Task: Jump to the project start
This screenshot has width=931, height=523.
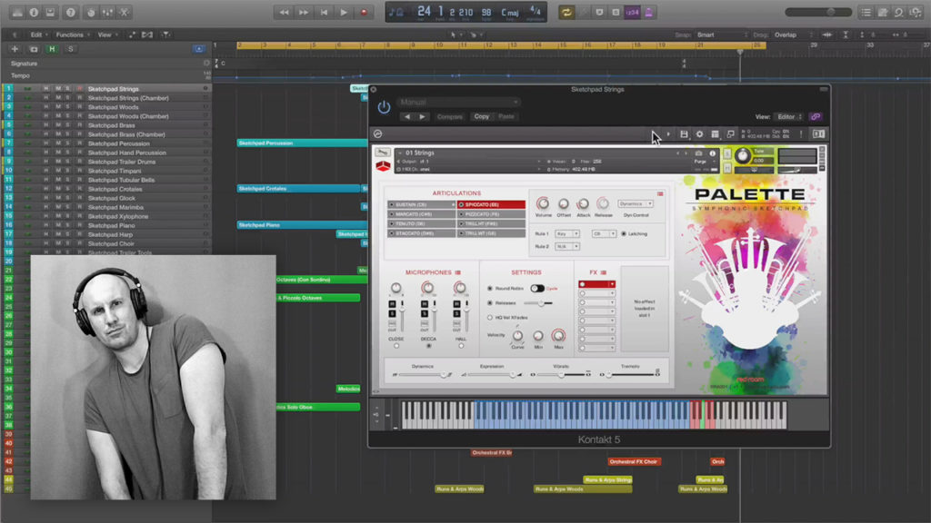Action: coord(324,13)
